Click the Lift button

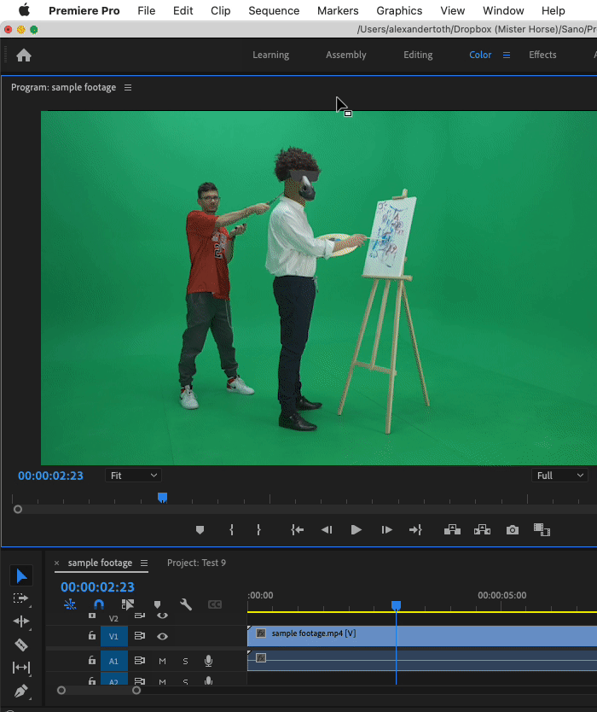[452, 529]
